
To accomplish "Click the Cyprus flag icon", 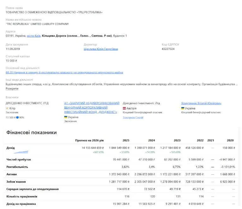I will coord(7,108).
